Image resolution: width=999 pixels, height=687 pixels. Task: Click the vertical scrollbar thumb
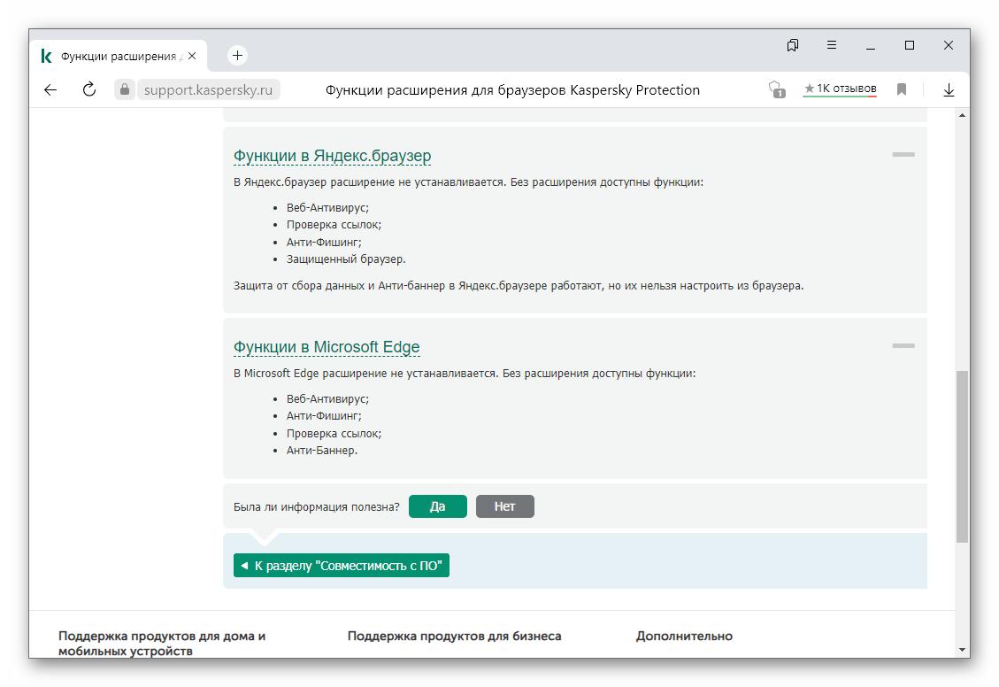coord(962,456)
